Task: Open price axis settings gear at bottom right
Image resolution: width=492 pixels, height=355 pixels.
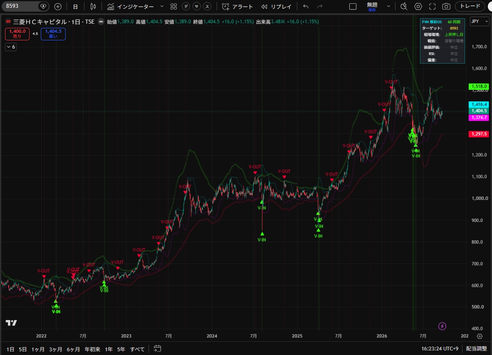Action: pos(480,336)
